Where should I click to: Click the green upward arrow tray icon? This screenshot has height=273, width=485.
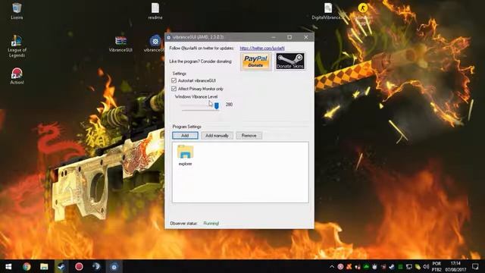point(366,266)
